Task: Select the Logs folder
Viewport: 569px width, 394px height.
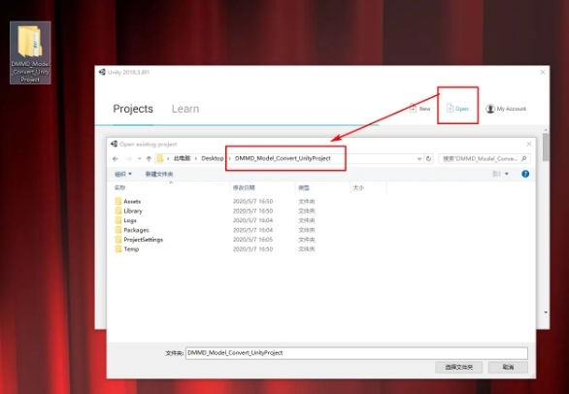Action: click(130, 220)
